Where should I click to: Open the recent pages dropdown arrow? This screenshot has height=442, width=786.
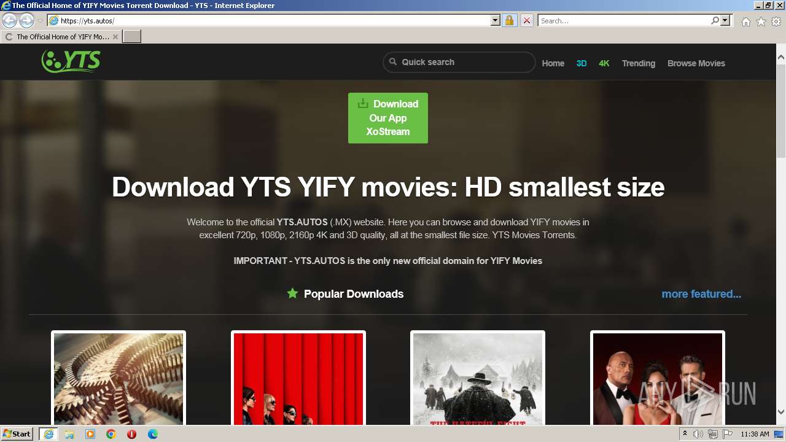40,21
